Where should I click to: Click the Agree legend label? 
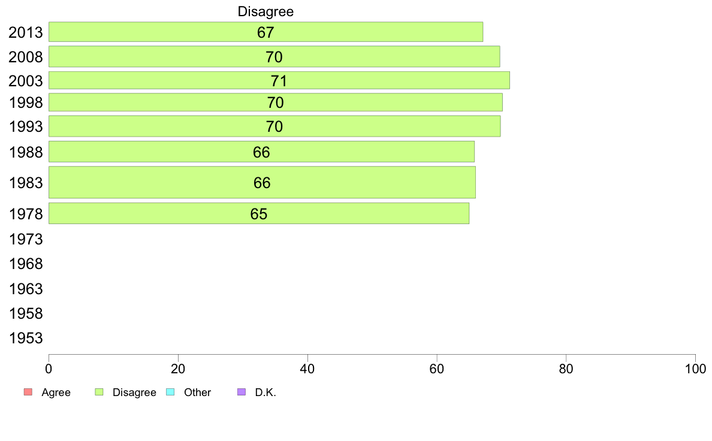click(56, 392)
